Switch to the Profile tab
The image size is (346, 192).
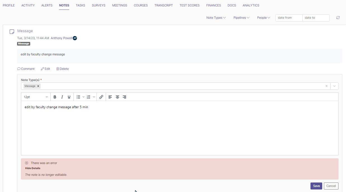9,5
